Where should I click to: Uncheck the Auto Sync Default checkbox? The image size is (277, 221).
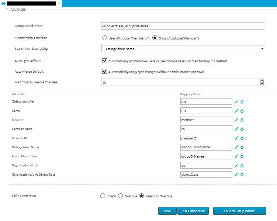coord(104,61)
